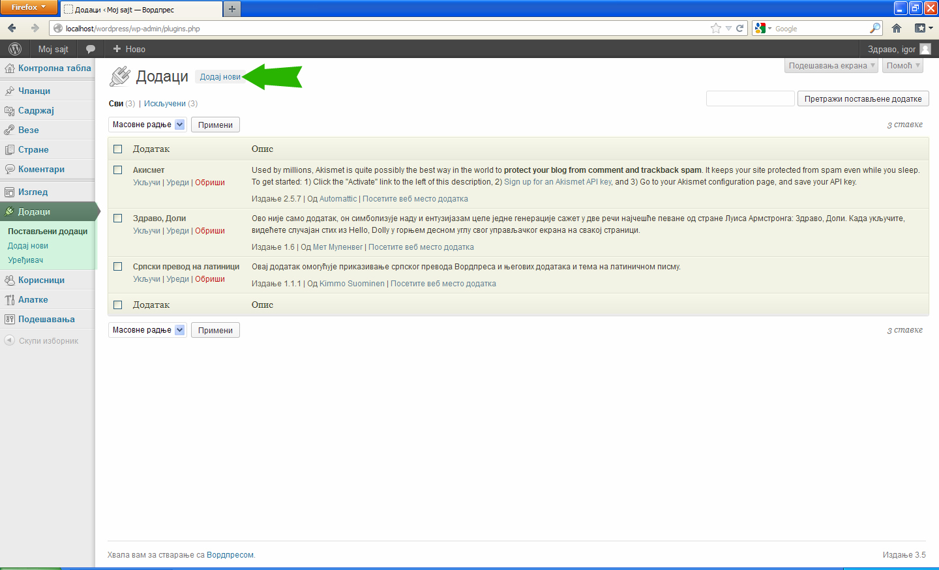Click the Додај нови button next to heading
939x570 pixels.
pos(220,77)
